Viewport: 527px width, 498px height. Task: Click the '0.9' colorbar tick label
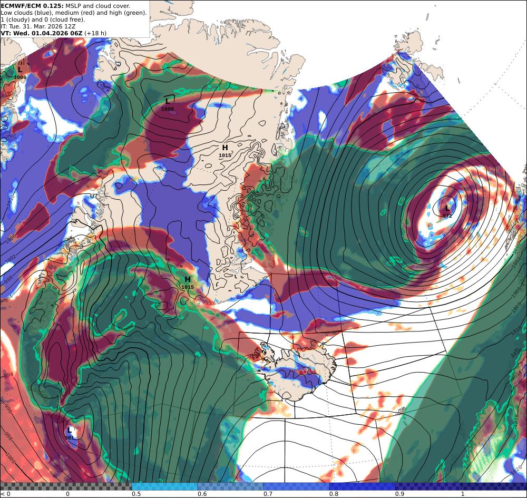(x=399, y=494)
